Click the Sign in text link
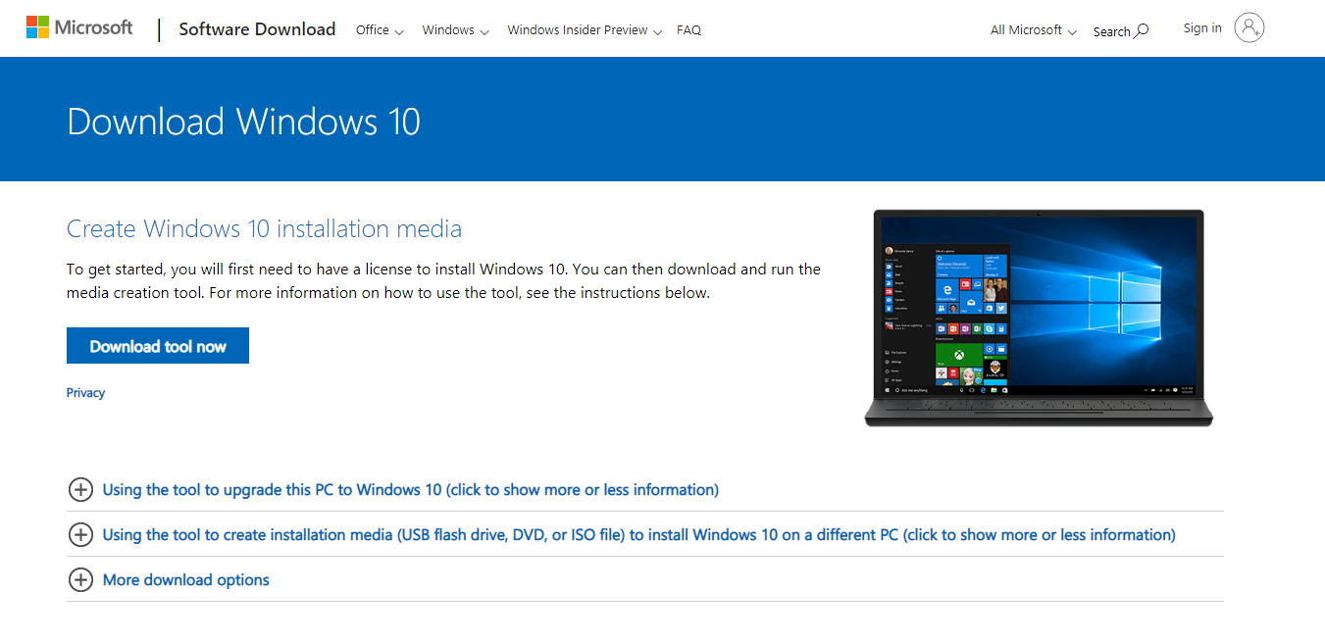 point(1202,28)
